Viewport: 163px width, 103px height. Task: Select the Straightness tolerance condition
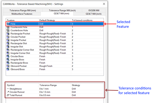(55, 89)
